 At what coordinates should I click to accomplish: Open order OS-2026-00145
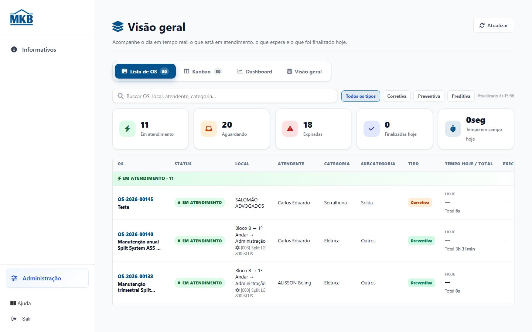pos(135,199)
